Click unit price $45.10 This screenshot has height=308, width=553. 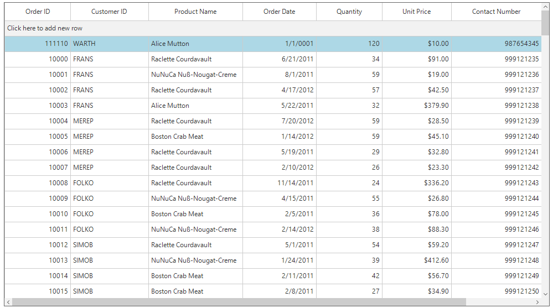pos(416,137)
